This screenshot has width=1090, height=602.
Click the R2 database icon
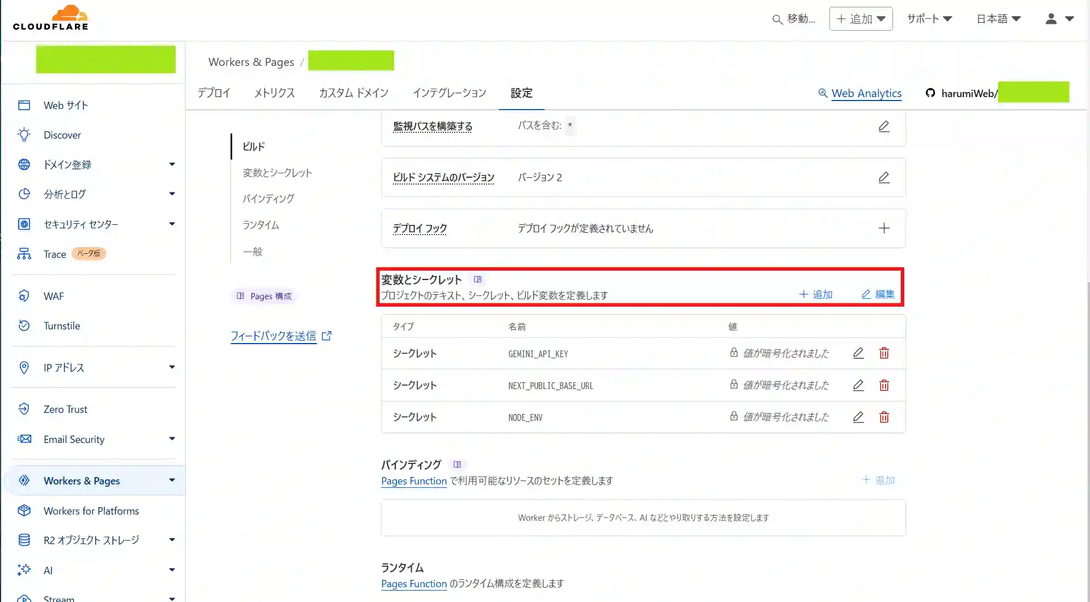[x=24, y=540]
